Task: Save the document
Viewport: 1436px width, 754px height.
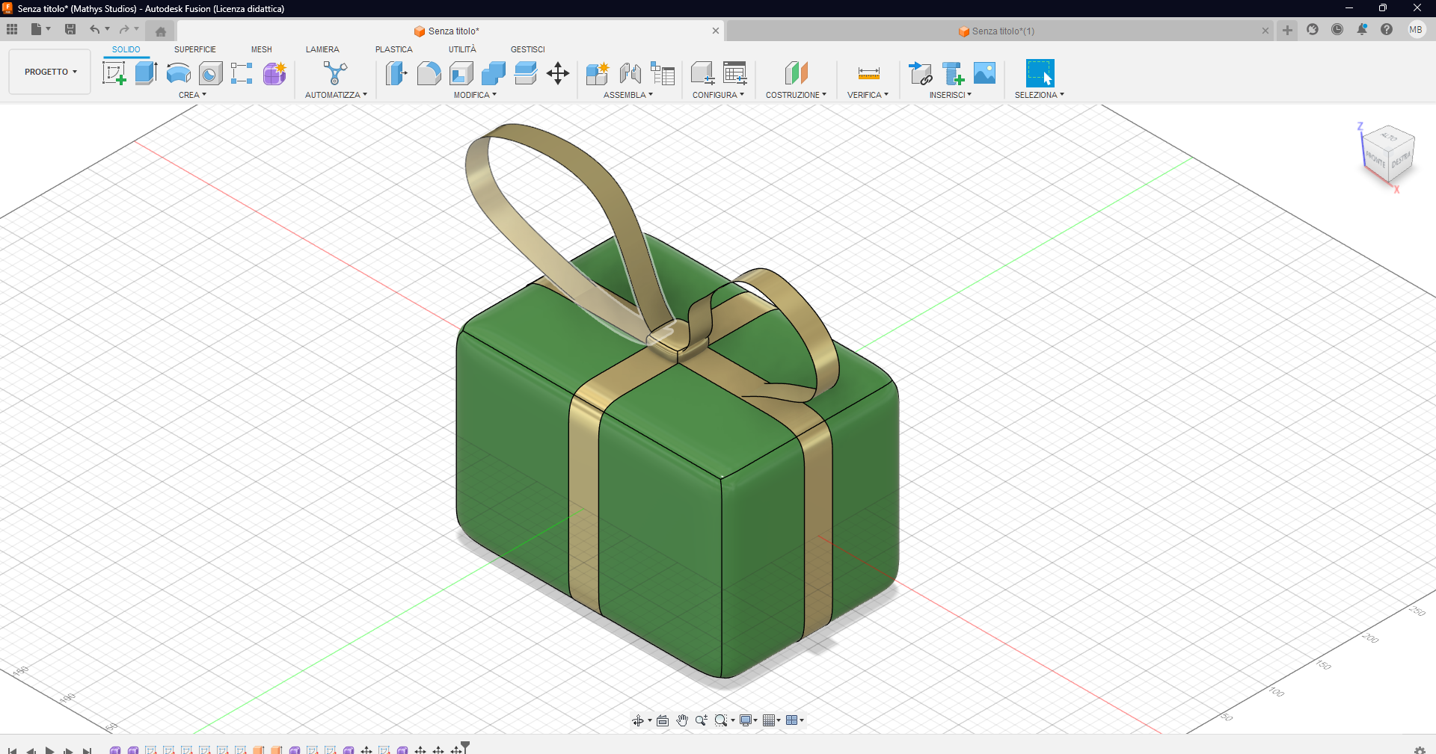Action: tap(70, 29)
